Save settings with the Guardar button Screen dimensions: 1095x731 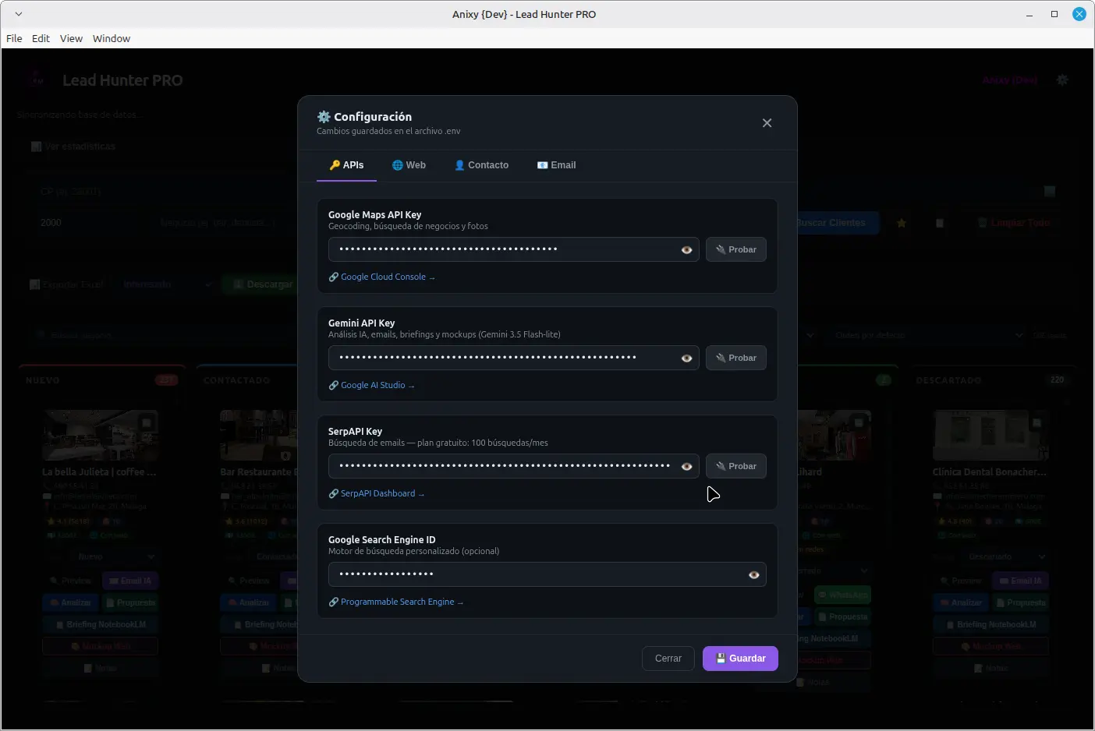point(740,659)
